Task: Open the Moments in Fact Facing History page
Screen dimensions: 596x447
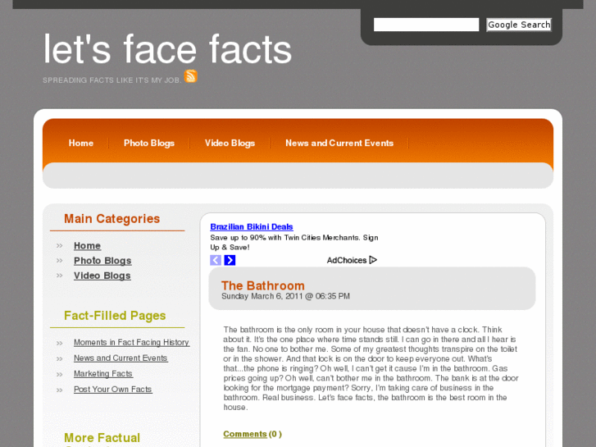Action: (131, 342)
